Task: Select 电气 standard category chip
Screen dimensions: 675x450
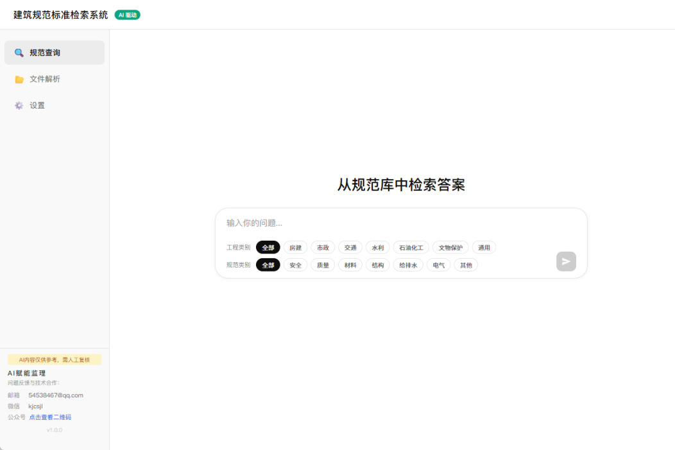Action: click(439, 265)
